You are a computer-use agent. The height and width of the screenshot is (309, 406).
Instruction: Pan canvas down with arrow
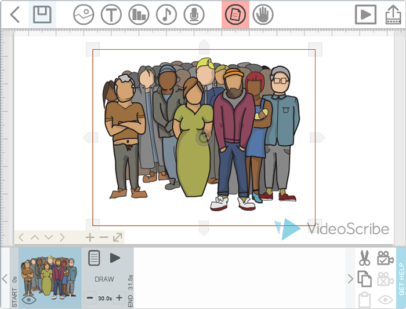pos(48,237)
